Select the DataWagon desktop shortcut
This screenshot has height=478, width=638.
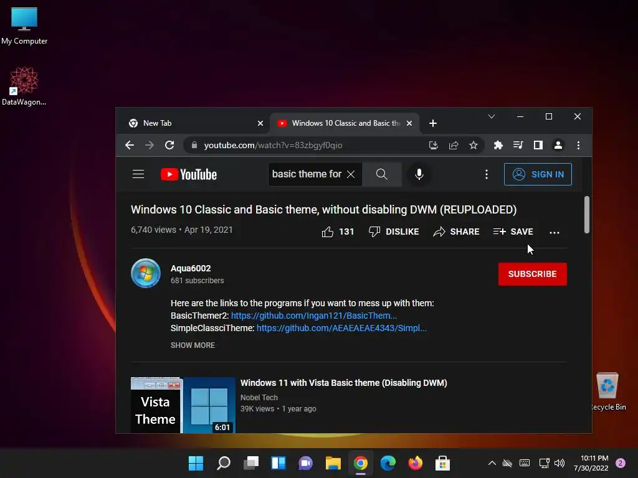24,86
